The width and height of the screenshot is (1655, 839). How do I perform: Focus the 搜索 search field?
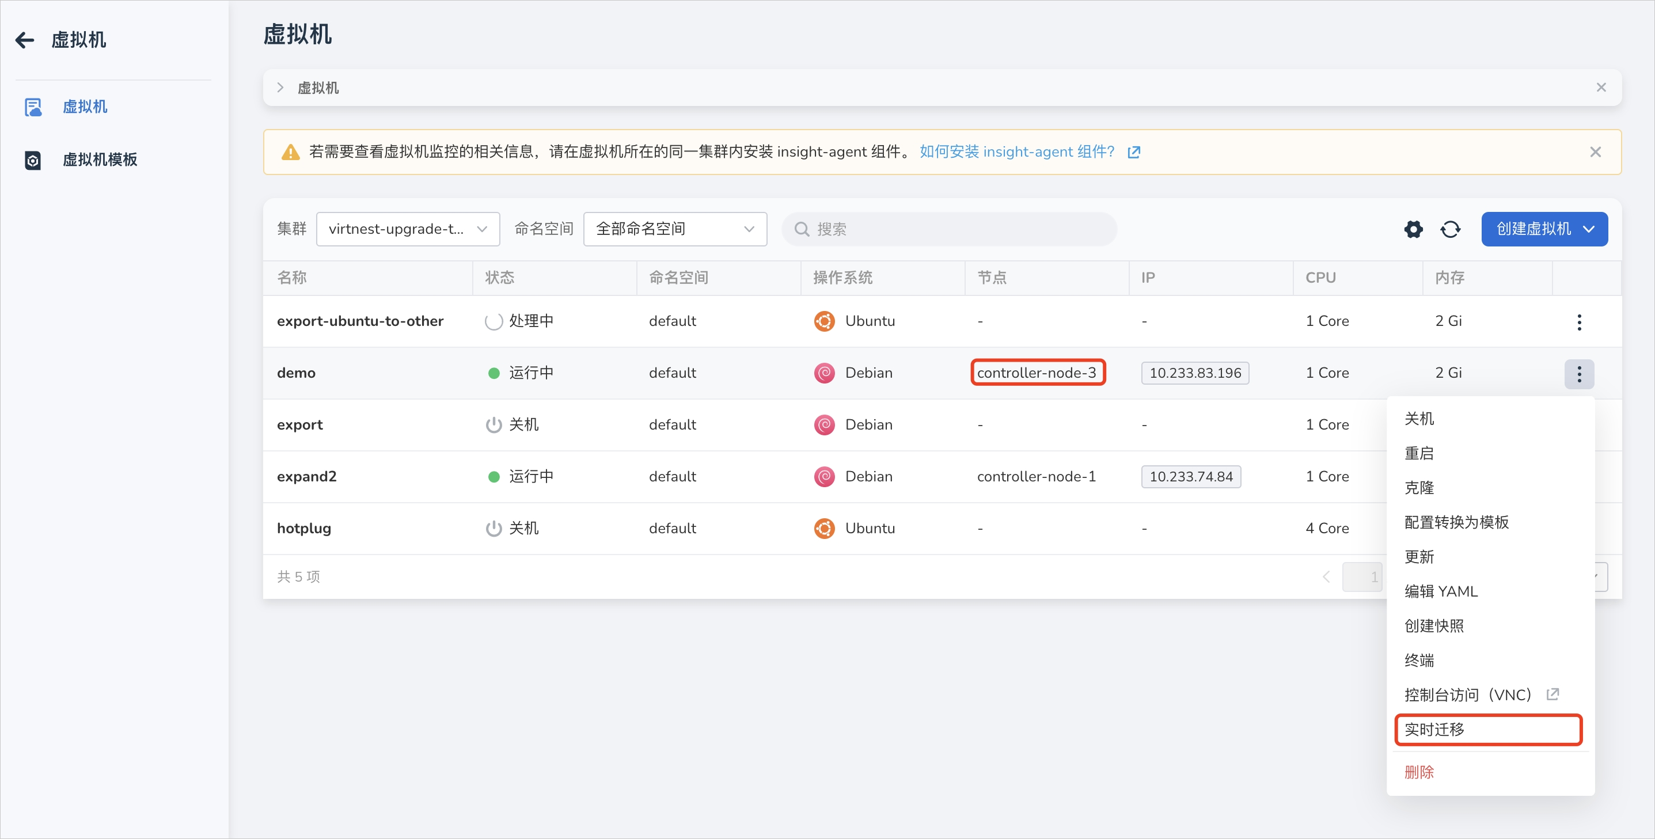point(949,229)
